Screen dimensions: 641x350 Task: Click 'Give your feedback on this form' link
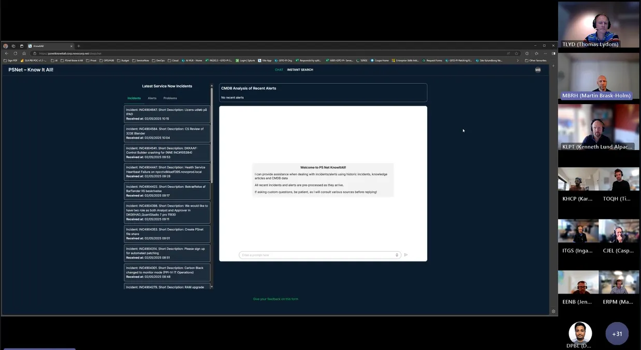coord(275,299)
